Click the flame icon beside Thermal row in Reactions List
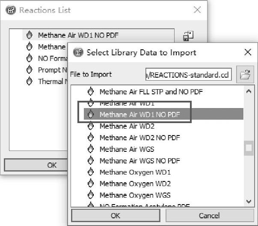258x226 pixels. coord(29,81)
